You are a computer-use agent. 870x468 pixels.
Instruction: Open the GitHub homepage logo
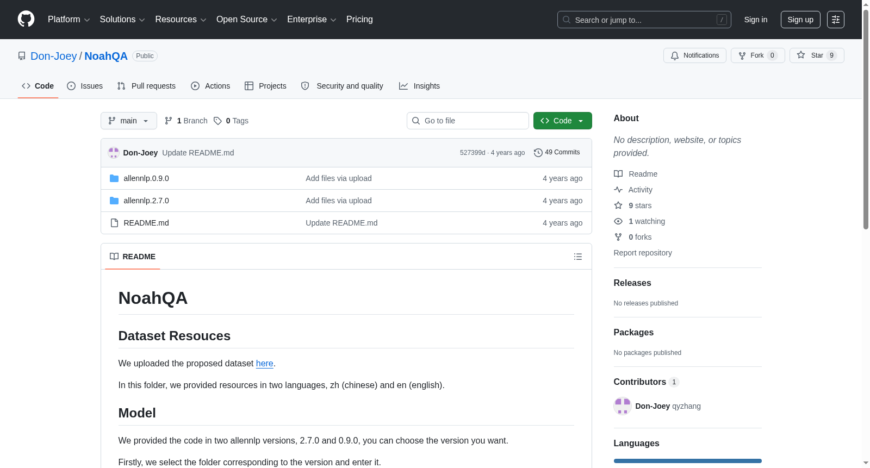point(26,19)
